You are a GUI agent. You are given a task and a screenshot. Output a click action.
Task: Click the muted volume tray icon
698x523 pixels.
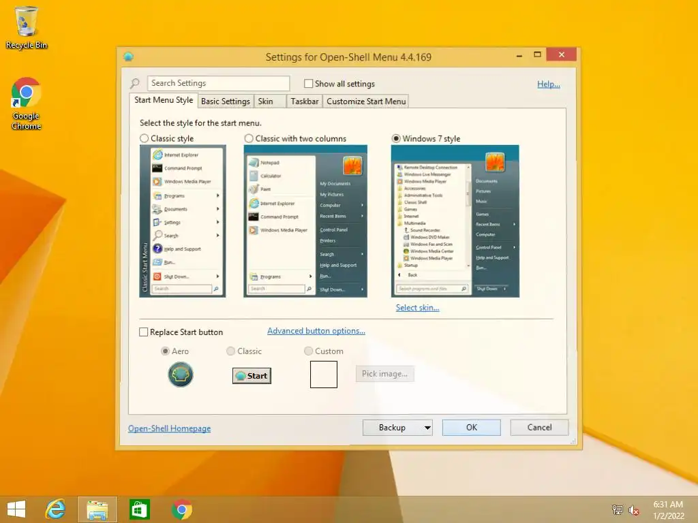[633, 510]
